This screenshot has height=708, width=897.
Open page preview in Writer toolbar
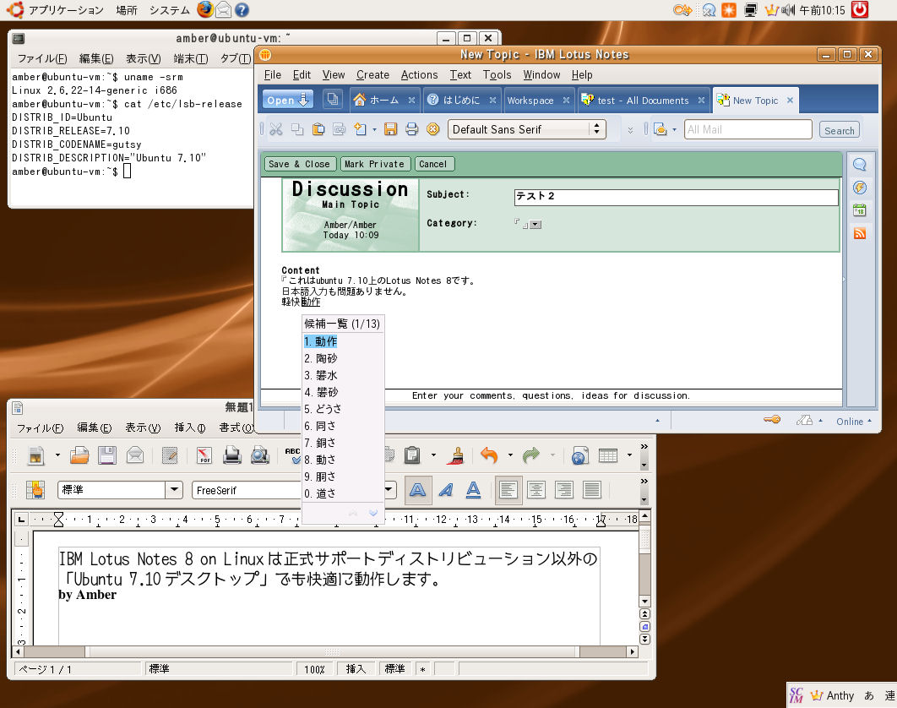click(x=260, y=455)
